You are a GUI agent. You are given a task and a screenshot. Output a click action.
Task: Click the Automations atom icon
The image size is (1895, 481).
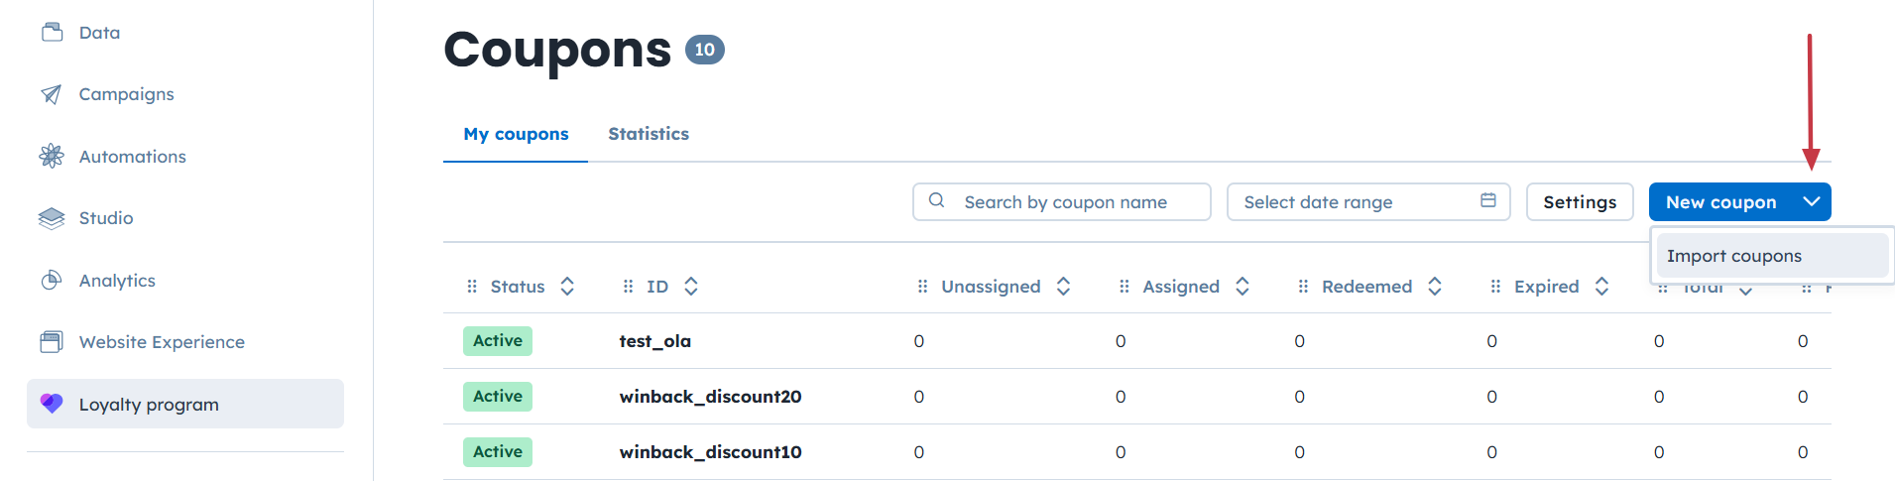[52, 156]
